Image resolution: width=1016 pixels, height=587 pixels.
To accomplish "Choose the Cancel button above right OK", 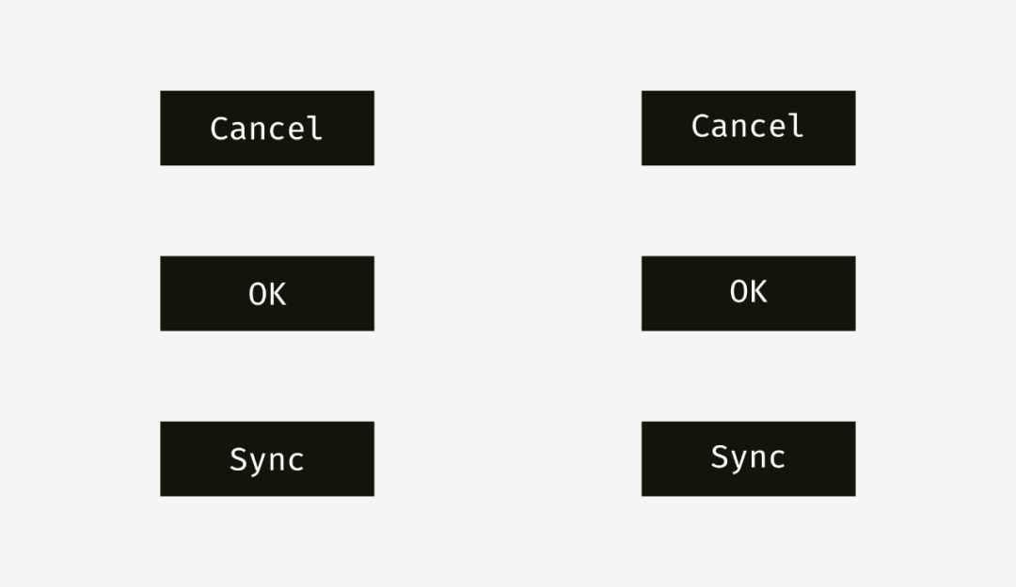I will tap(749, 128).
